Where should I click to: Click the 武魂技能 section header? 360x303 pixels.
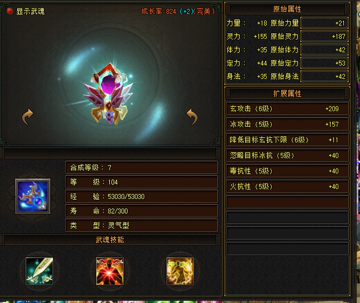pyautogui.click(x=110, y=240)
